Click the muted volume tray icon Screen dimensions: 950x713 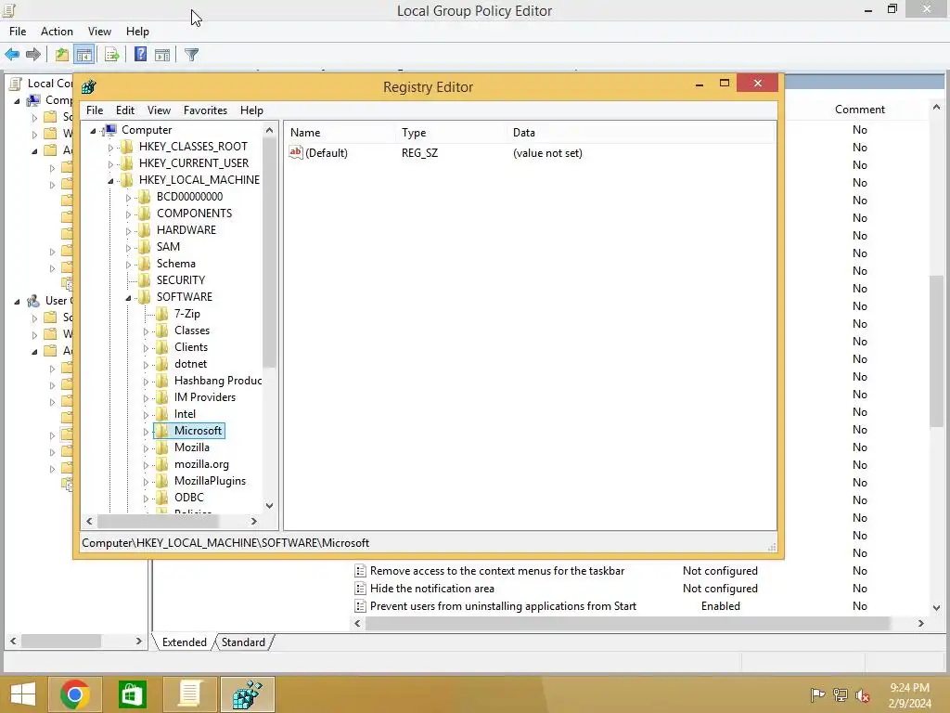(x=863, y=694)
